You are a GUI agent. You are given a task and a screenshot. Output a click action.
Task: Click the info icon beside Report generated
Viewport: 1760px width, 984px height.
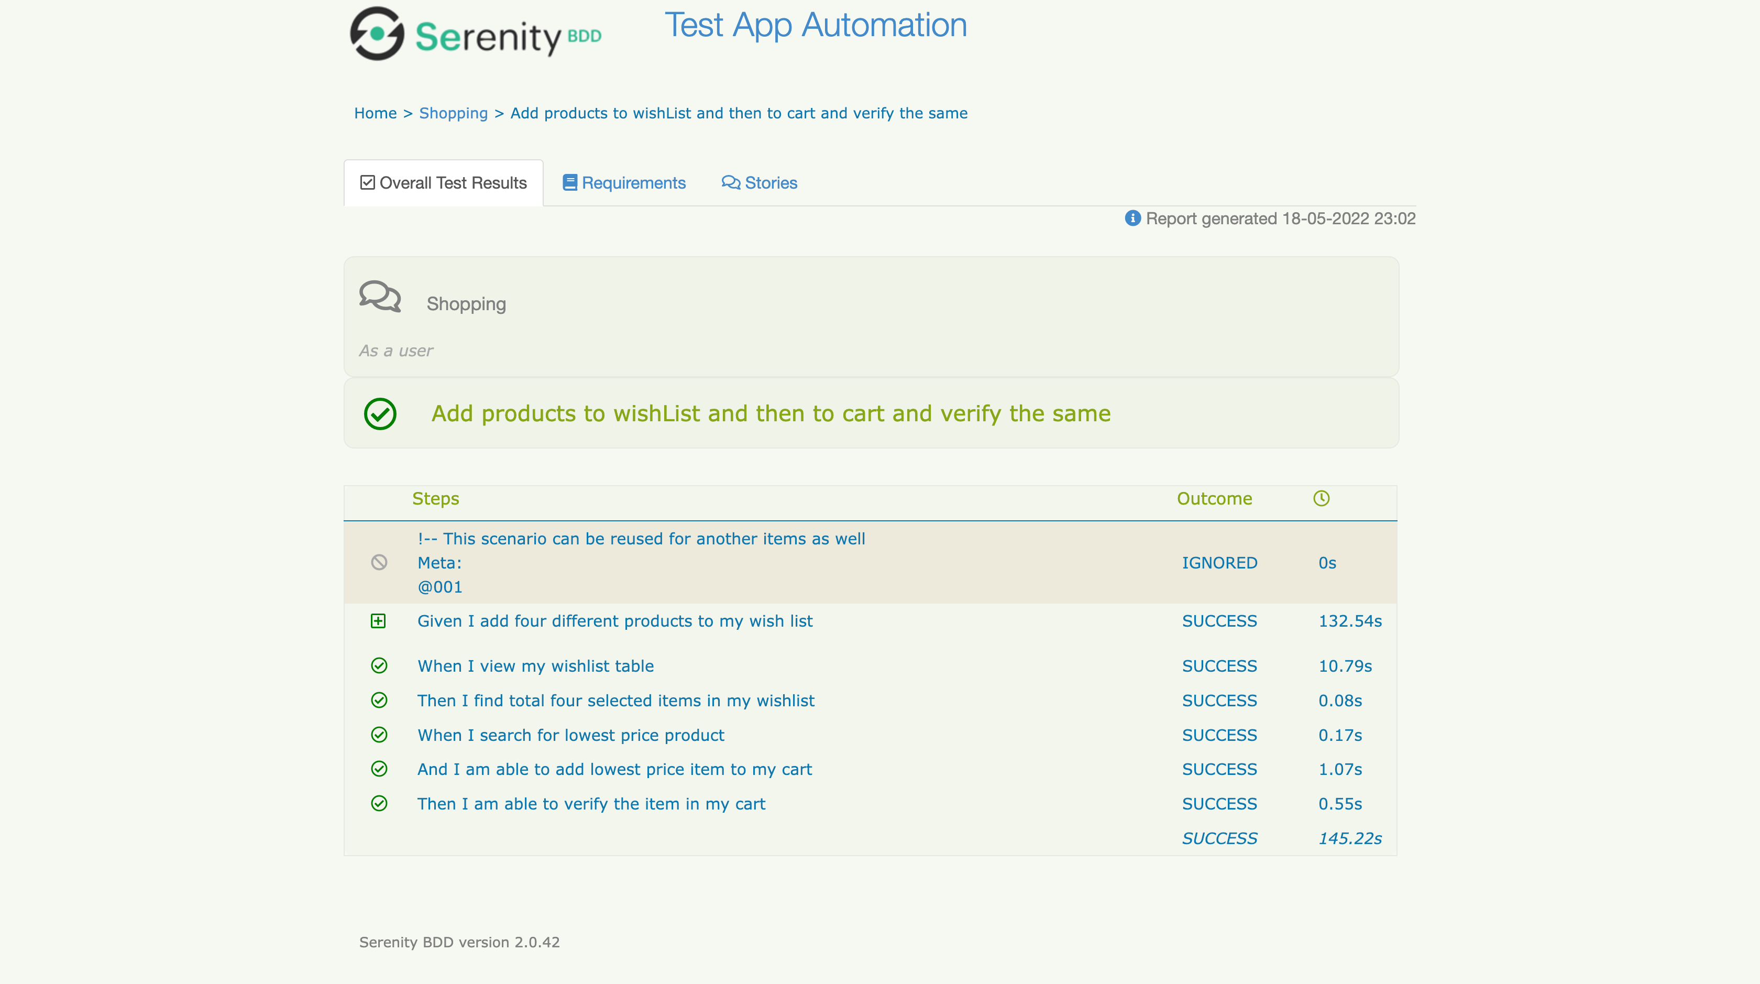pos(1132,218)
